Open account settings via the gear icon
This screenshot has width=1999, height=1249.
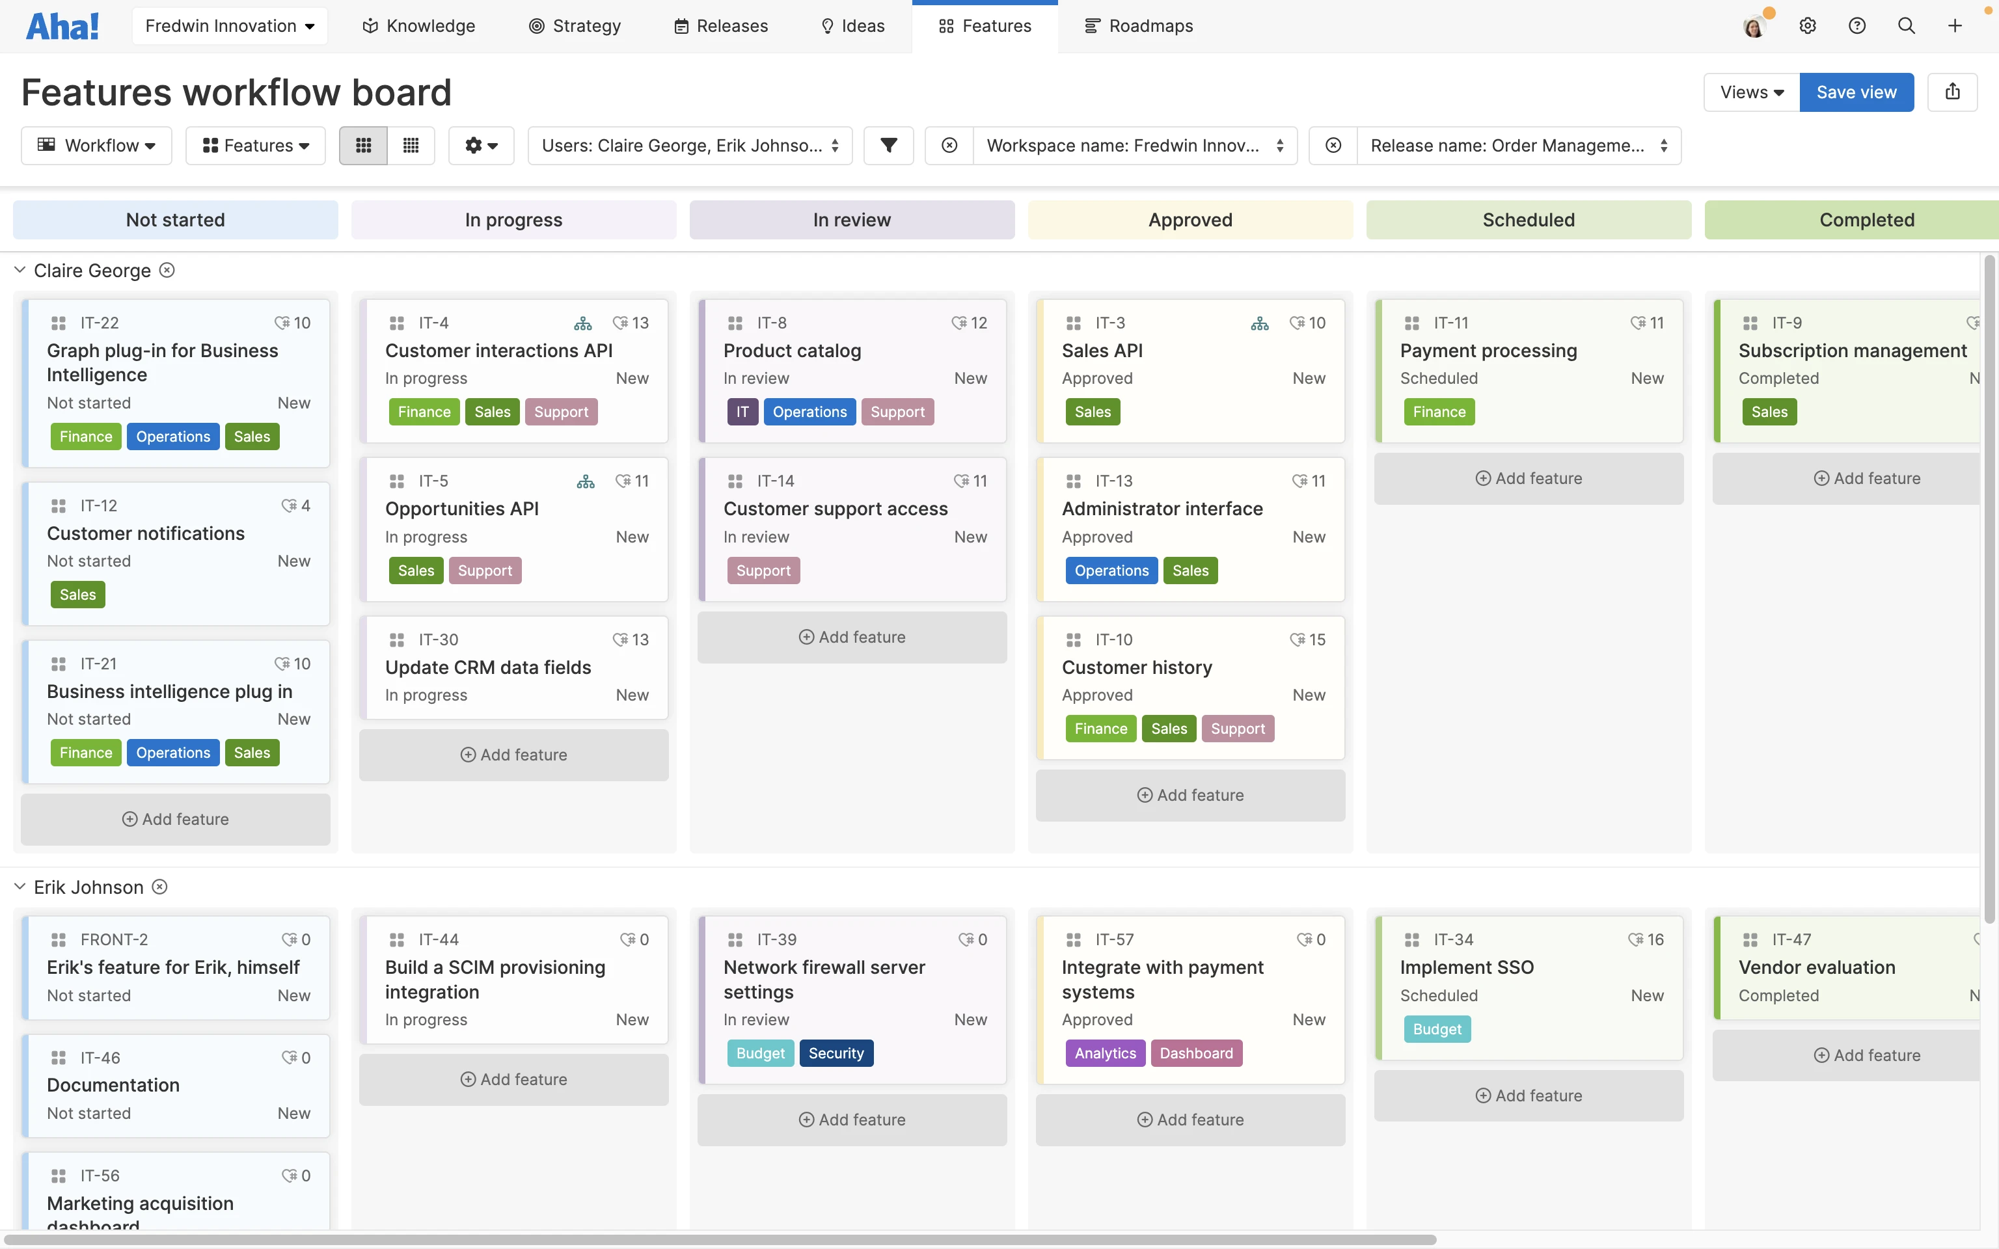pyautogui.click(x=1807, y=25)
